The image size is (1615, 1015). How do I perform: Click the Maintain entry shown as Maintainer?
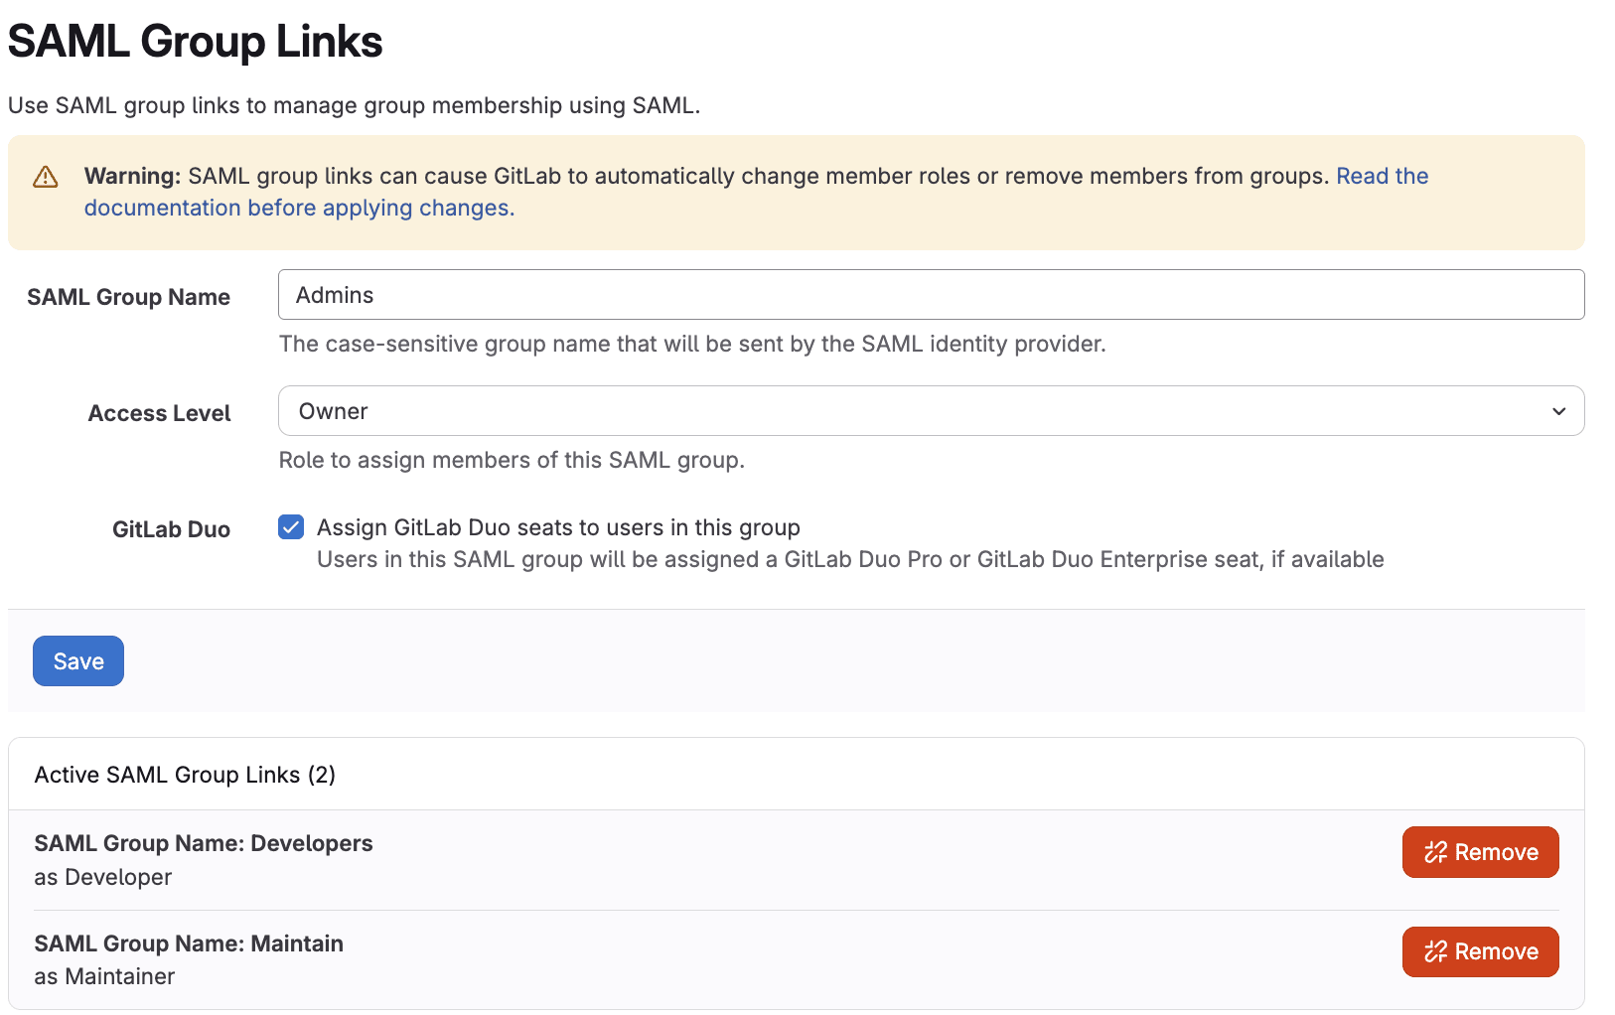(x=189, y=943)
